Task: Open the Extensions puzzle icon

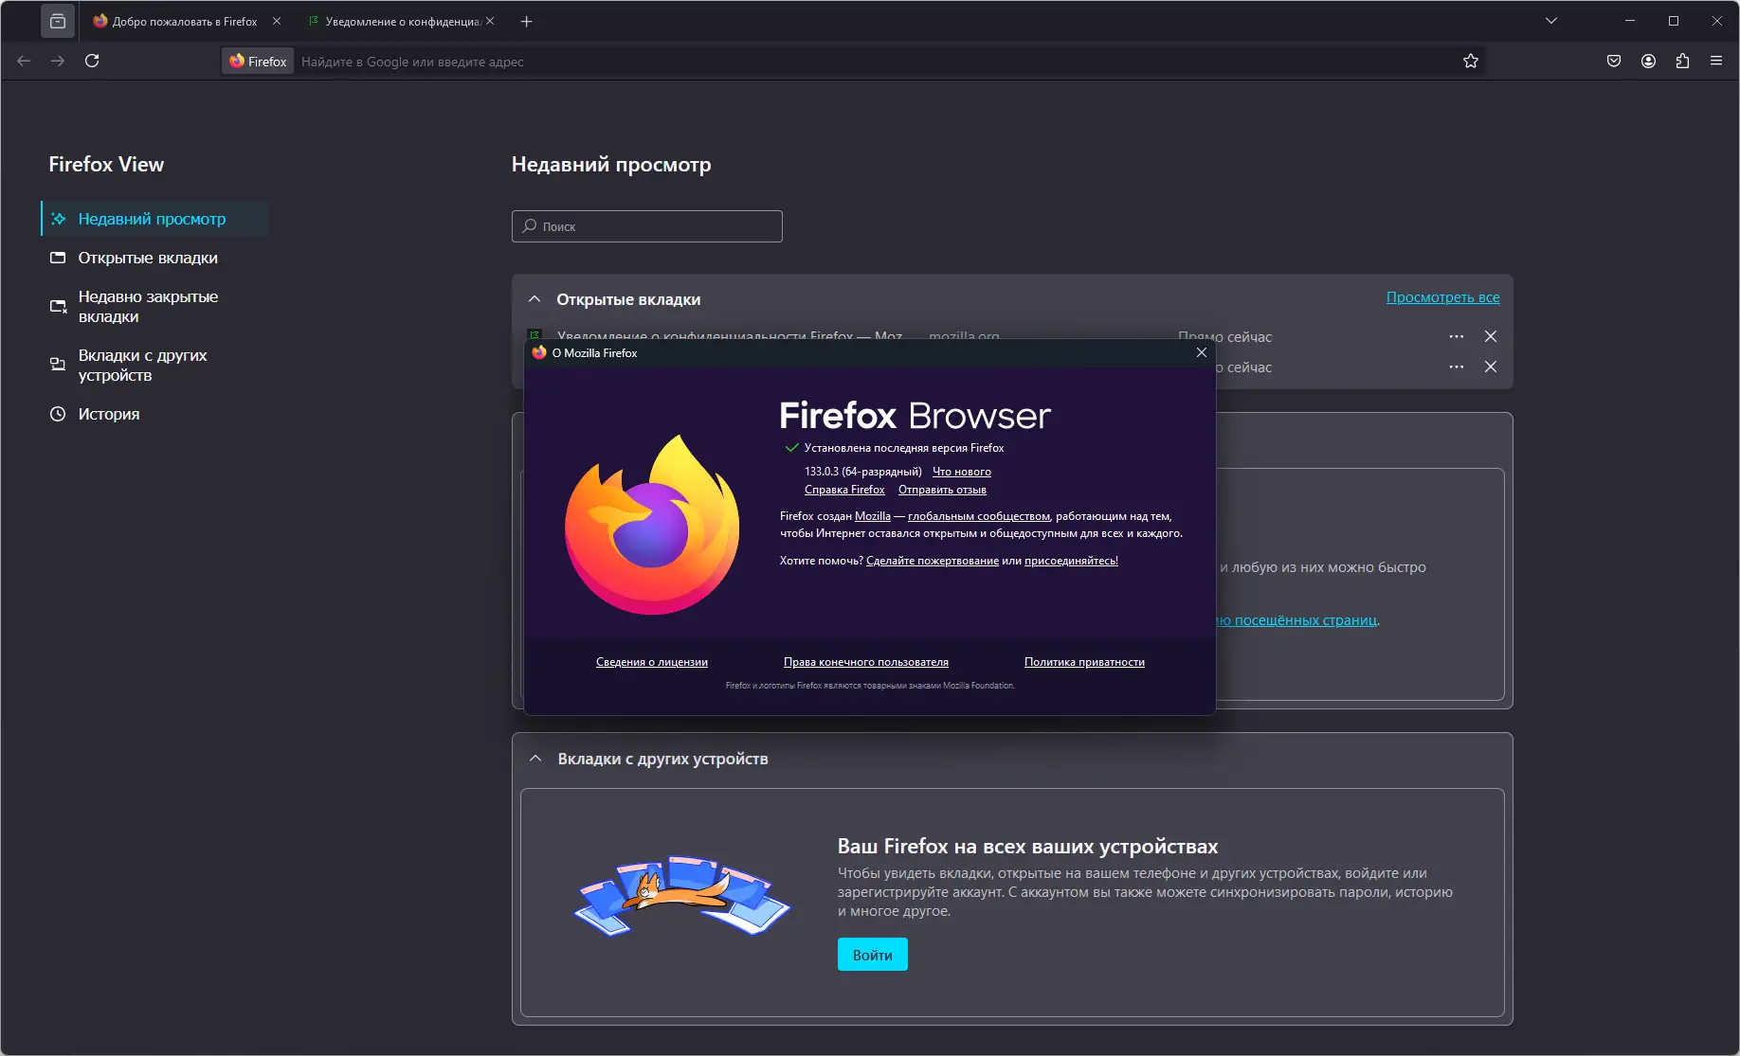Action: 1683,61
